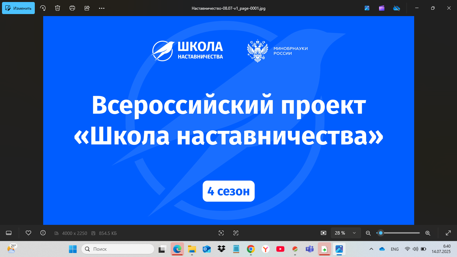Scan text in the image icon
Image resolution: width=457 pixels, height=257 pixels.
click(x=236, y=233)
